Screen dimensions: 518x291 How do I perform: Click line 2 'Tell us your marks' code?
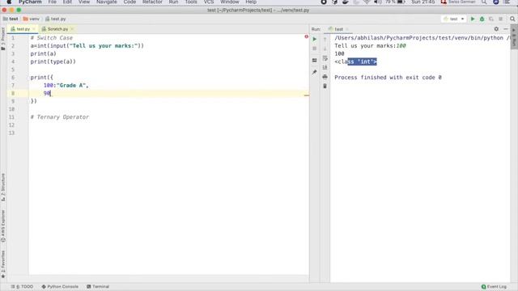[87, 45]
